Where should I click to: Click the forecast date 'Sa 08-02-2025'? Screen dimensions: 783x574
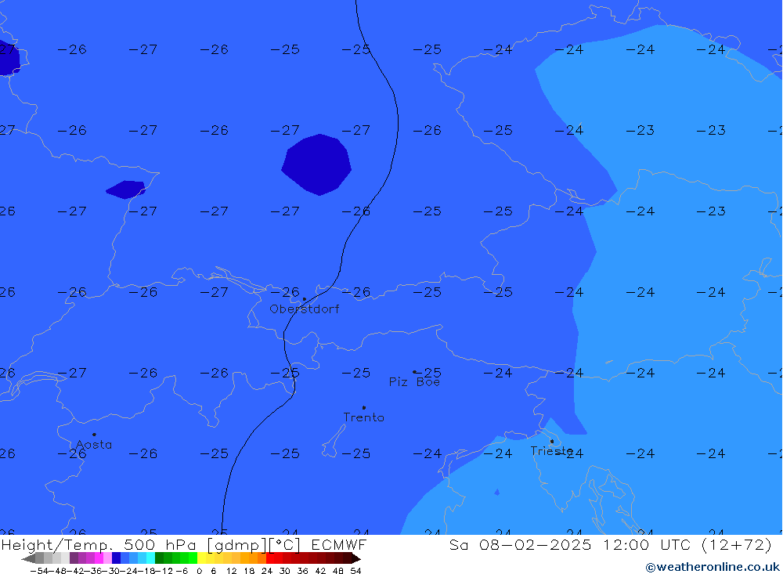click(520, 544)
